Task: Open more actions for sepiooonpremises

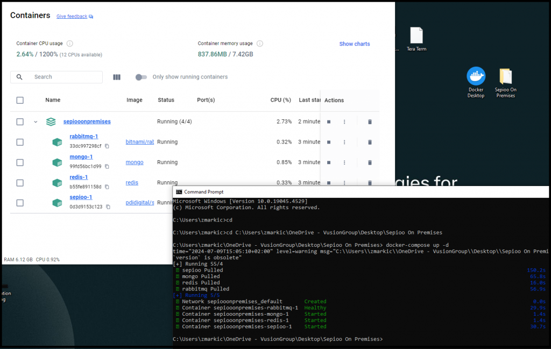Action: (x=344, y=122)
